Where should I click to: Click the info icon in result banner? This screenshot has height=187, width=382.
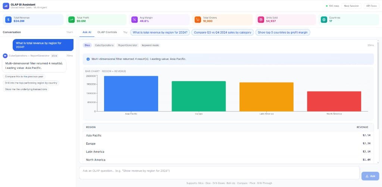[88, 59]
